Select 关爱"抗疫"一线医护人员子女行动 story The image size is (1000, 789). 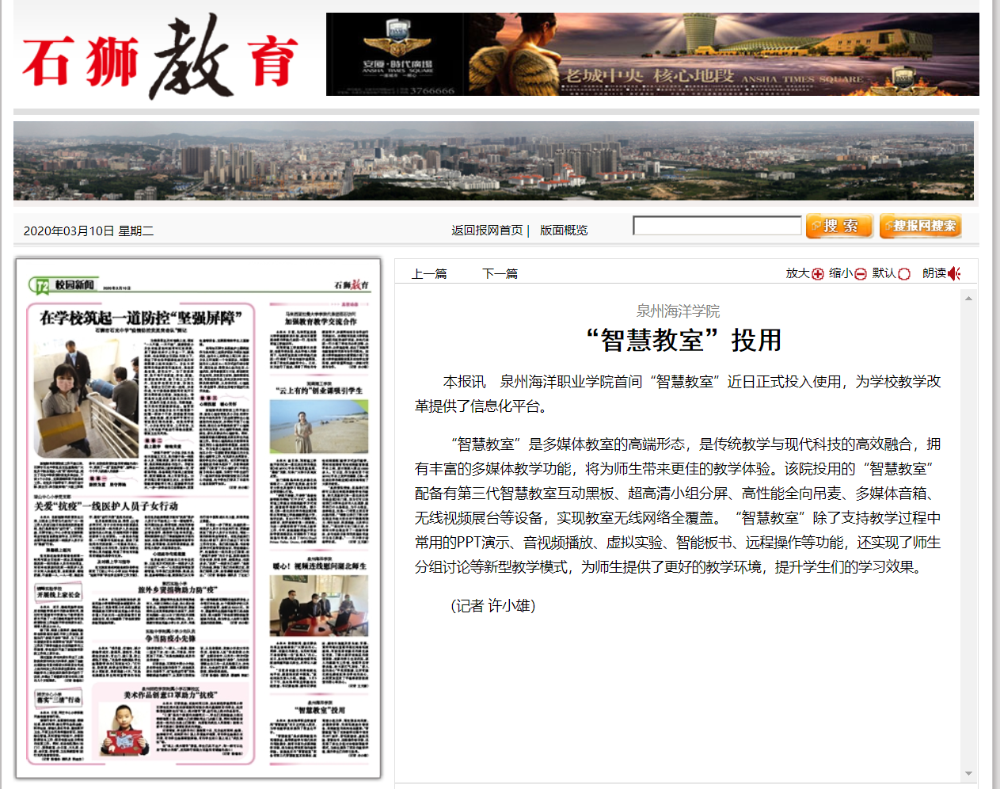tap(106, 506)
